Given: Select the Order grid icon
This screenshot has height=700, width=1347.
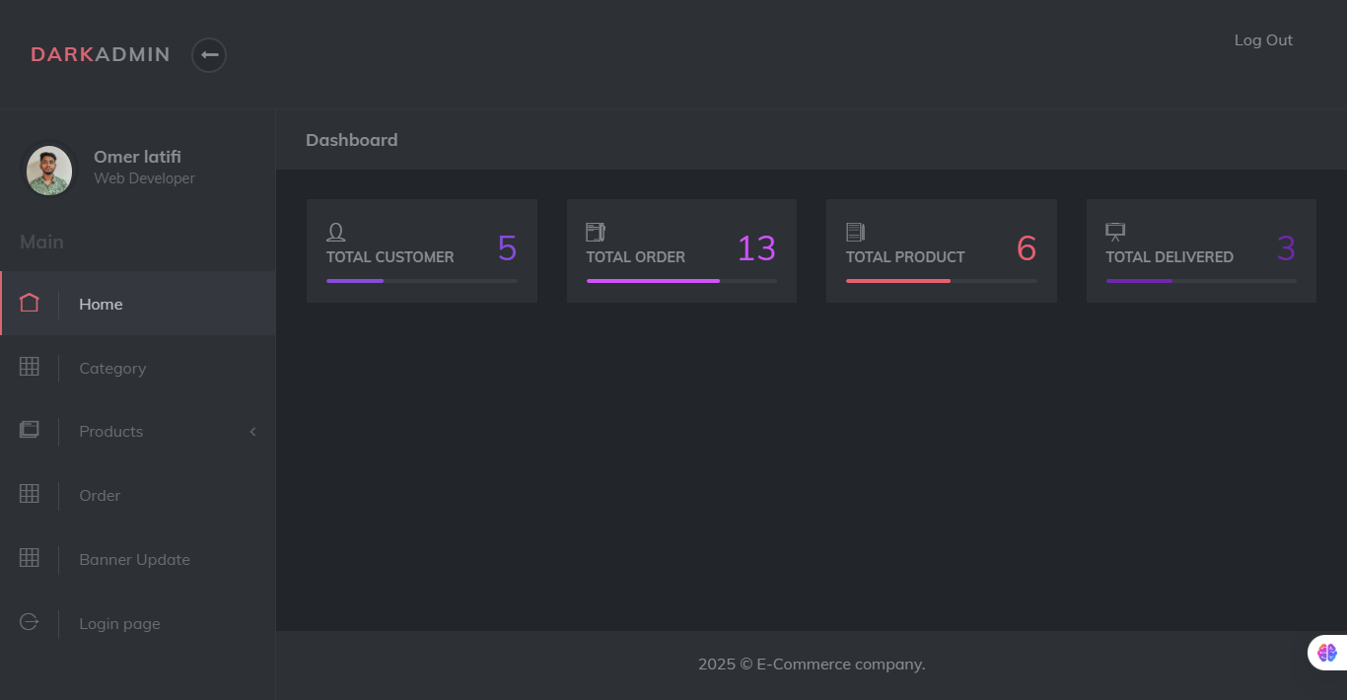Looking at the screenshot, I should click(x=29, y=494).
